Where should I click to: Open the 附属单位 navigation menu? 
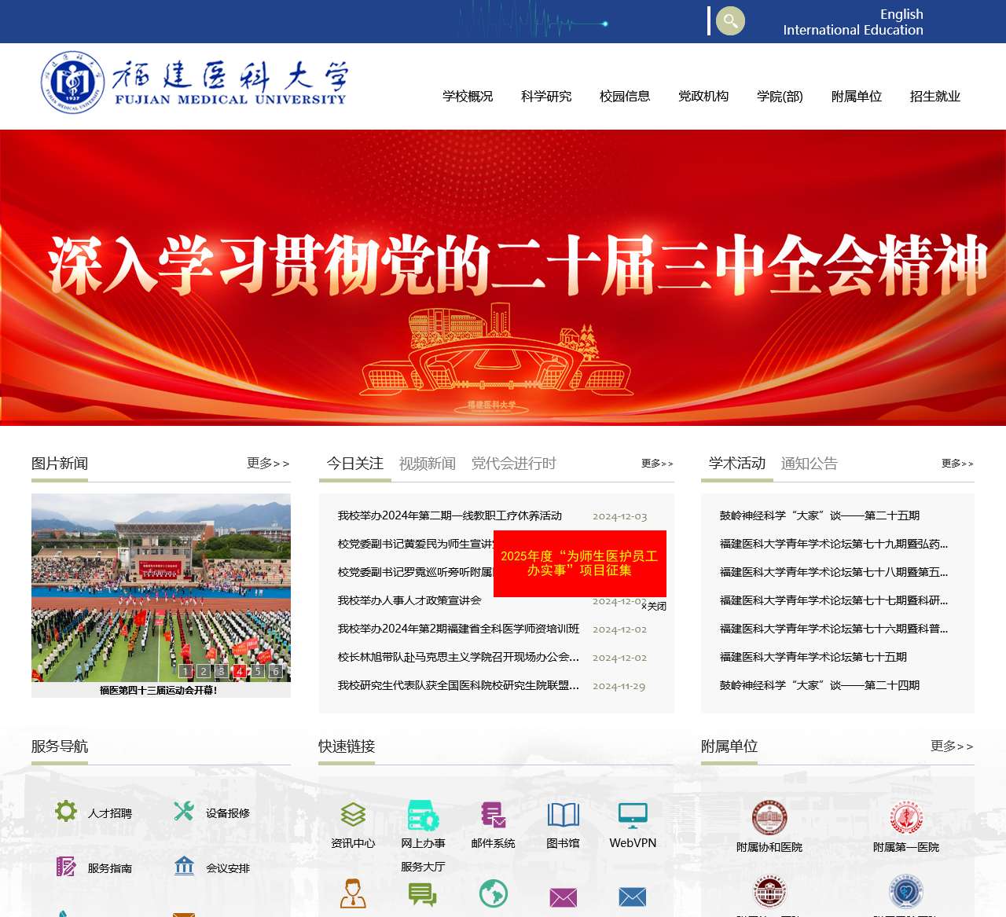857,97
